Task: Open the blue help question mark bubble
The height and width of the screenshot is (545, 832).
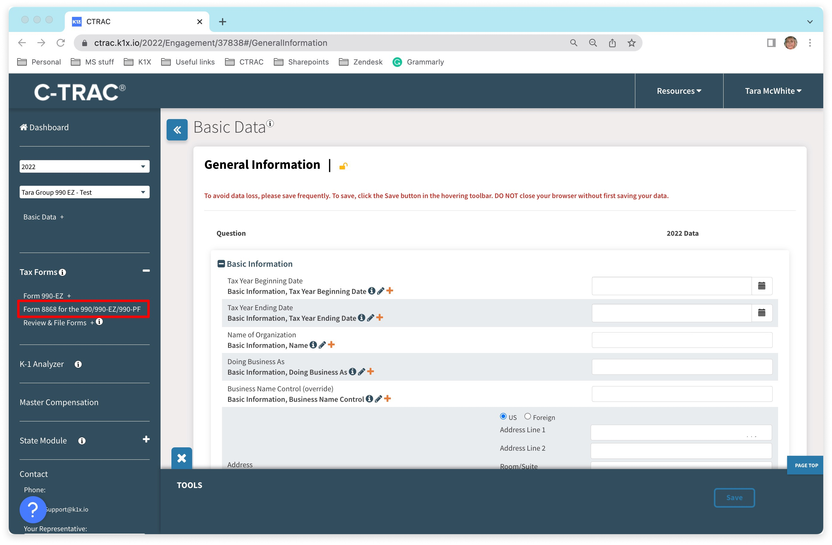Action: [x=33, y=509]
